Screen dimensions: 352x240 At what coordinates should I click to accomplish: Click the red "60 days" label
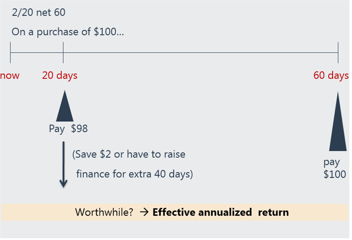[331, 76]
